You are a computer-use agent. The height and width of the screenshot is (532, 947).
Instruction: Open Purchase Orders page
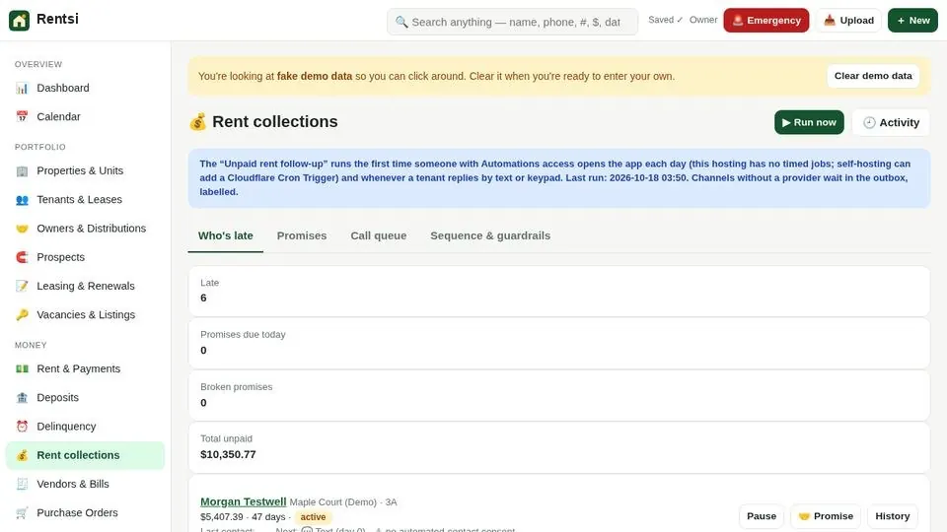point(85,512)
